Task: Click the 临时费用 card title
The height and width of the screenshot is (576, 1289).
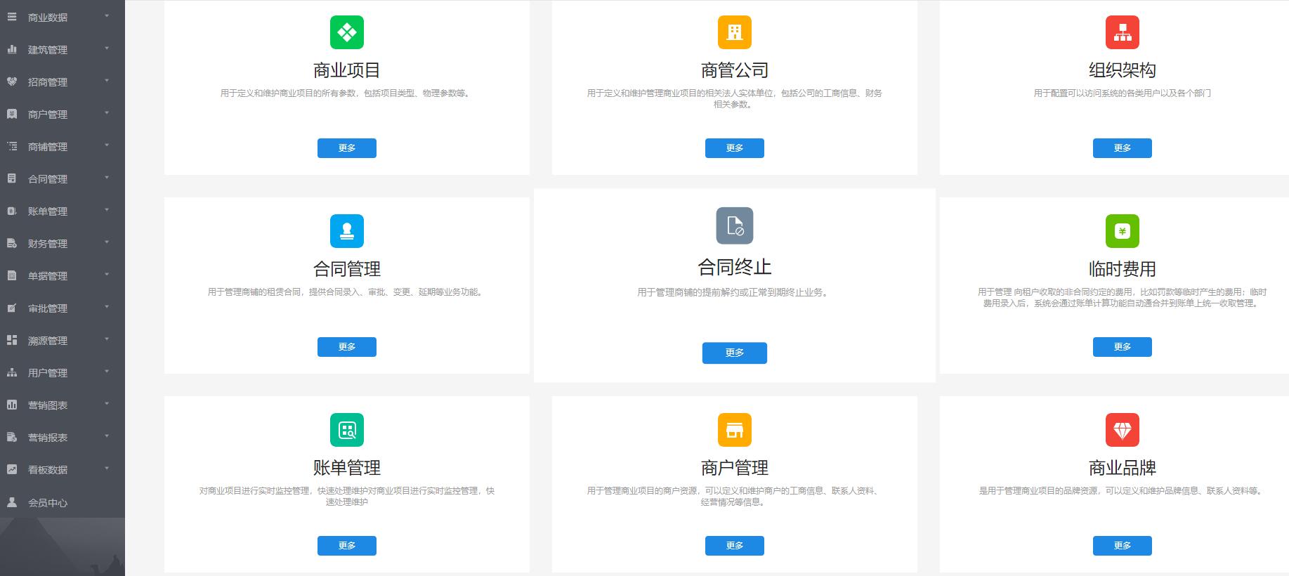Action: tap(1123, 269)
